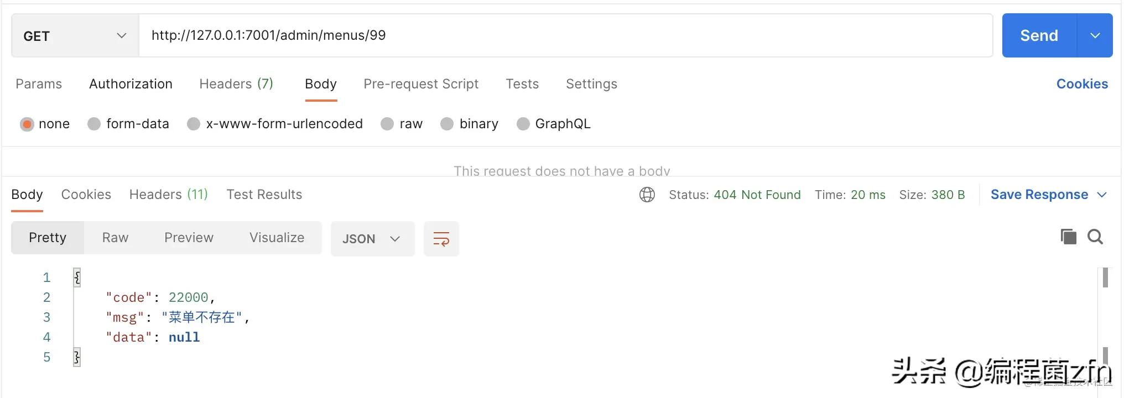Switch to the Preview view
The height and width of the screenshot is (398, 1124).
click(189, 238)
